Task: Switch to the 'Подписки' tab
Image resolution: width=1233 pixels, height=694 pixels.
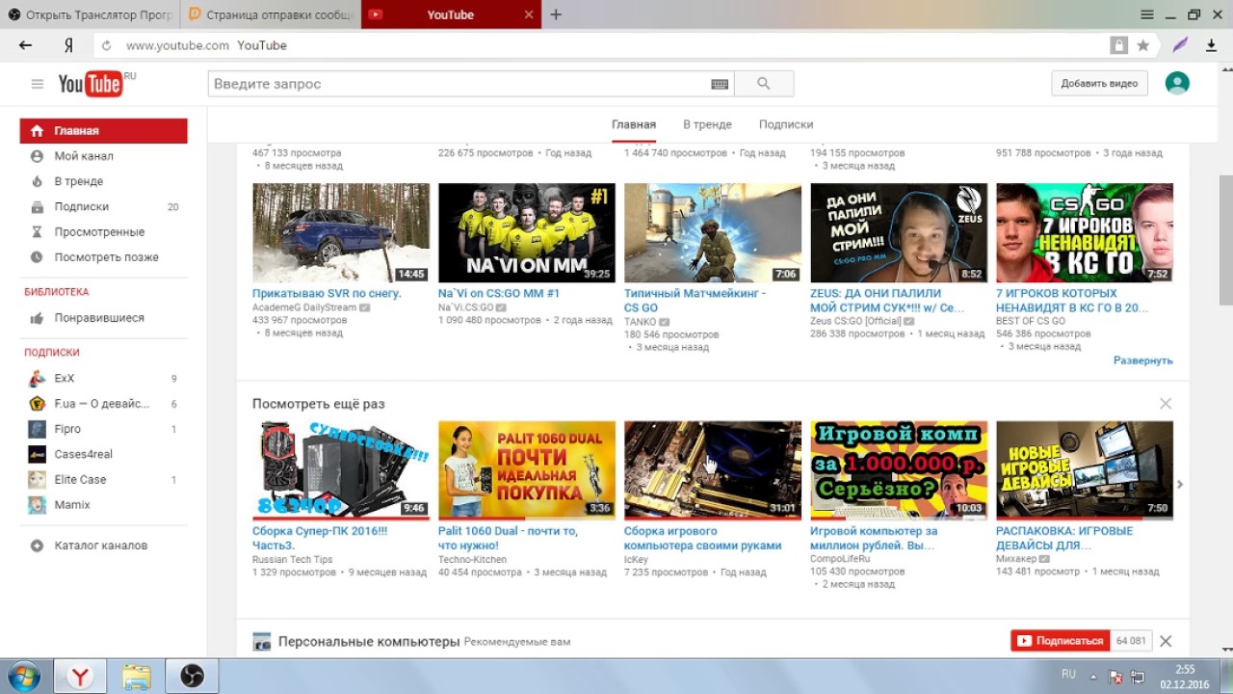Action: pyautogui.click(x=786, y=124)
